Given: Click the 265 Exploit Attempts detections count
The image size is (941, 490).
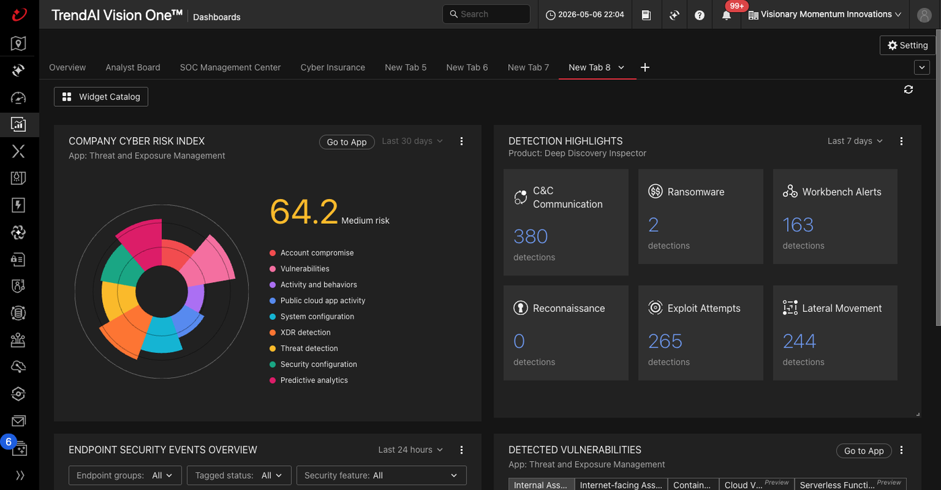Looking at the screenshot, I should tap(665, 341).
